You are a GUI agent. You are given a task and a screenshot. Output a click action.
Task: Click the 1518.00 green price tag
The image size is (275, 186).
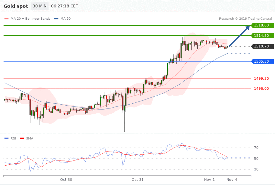(x=262, y=26)
